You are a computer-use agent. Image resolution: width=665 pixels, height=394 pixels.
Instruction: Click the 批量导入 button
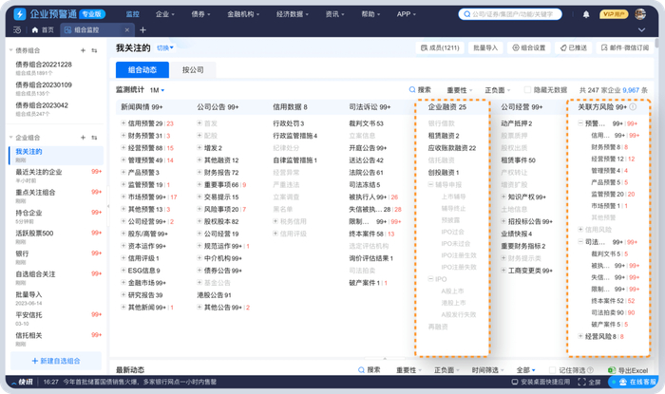coord(484,47)
